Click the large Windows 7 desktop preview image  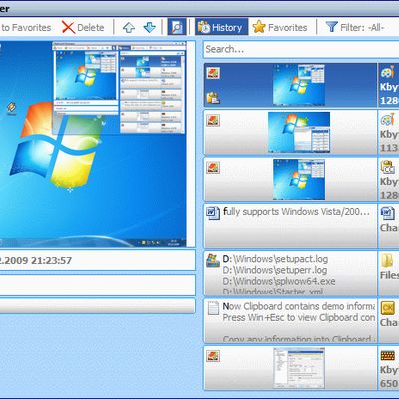tap(93, 144)
